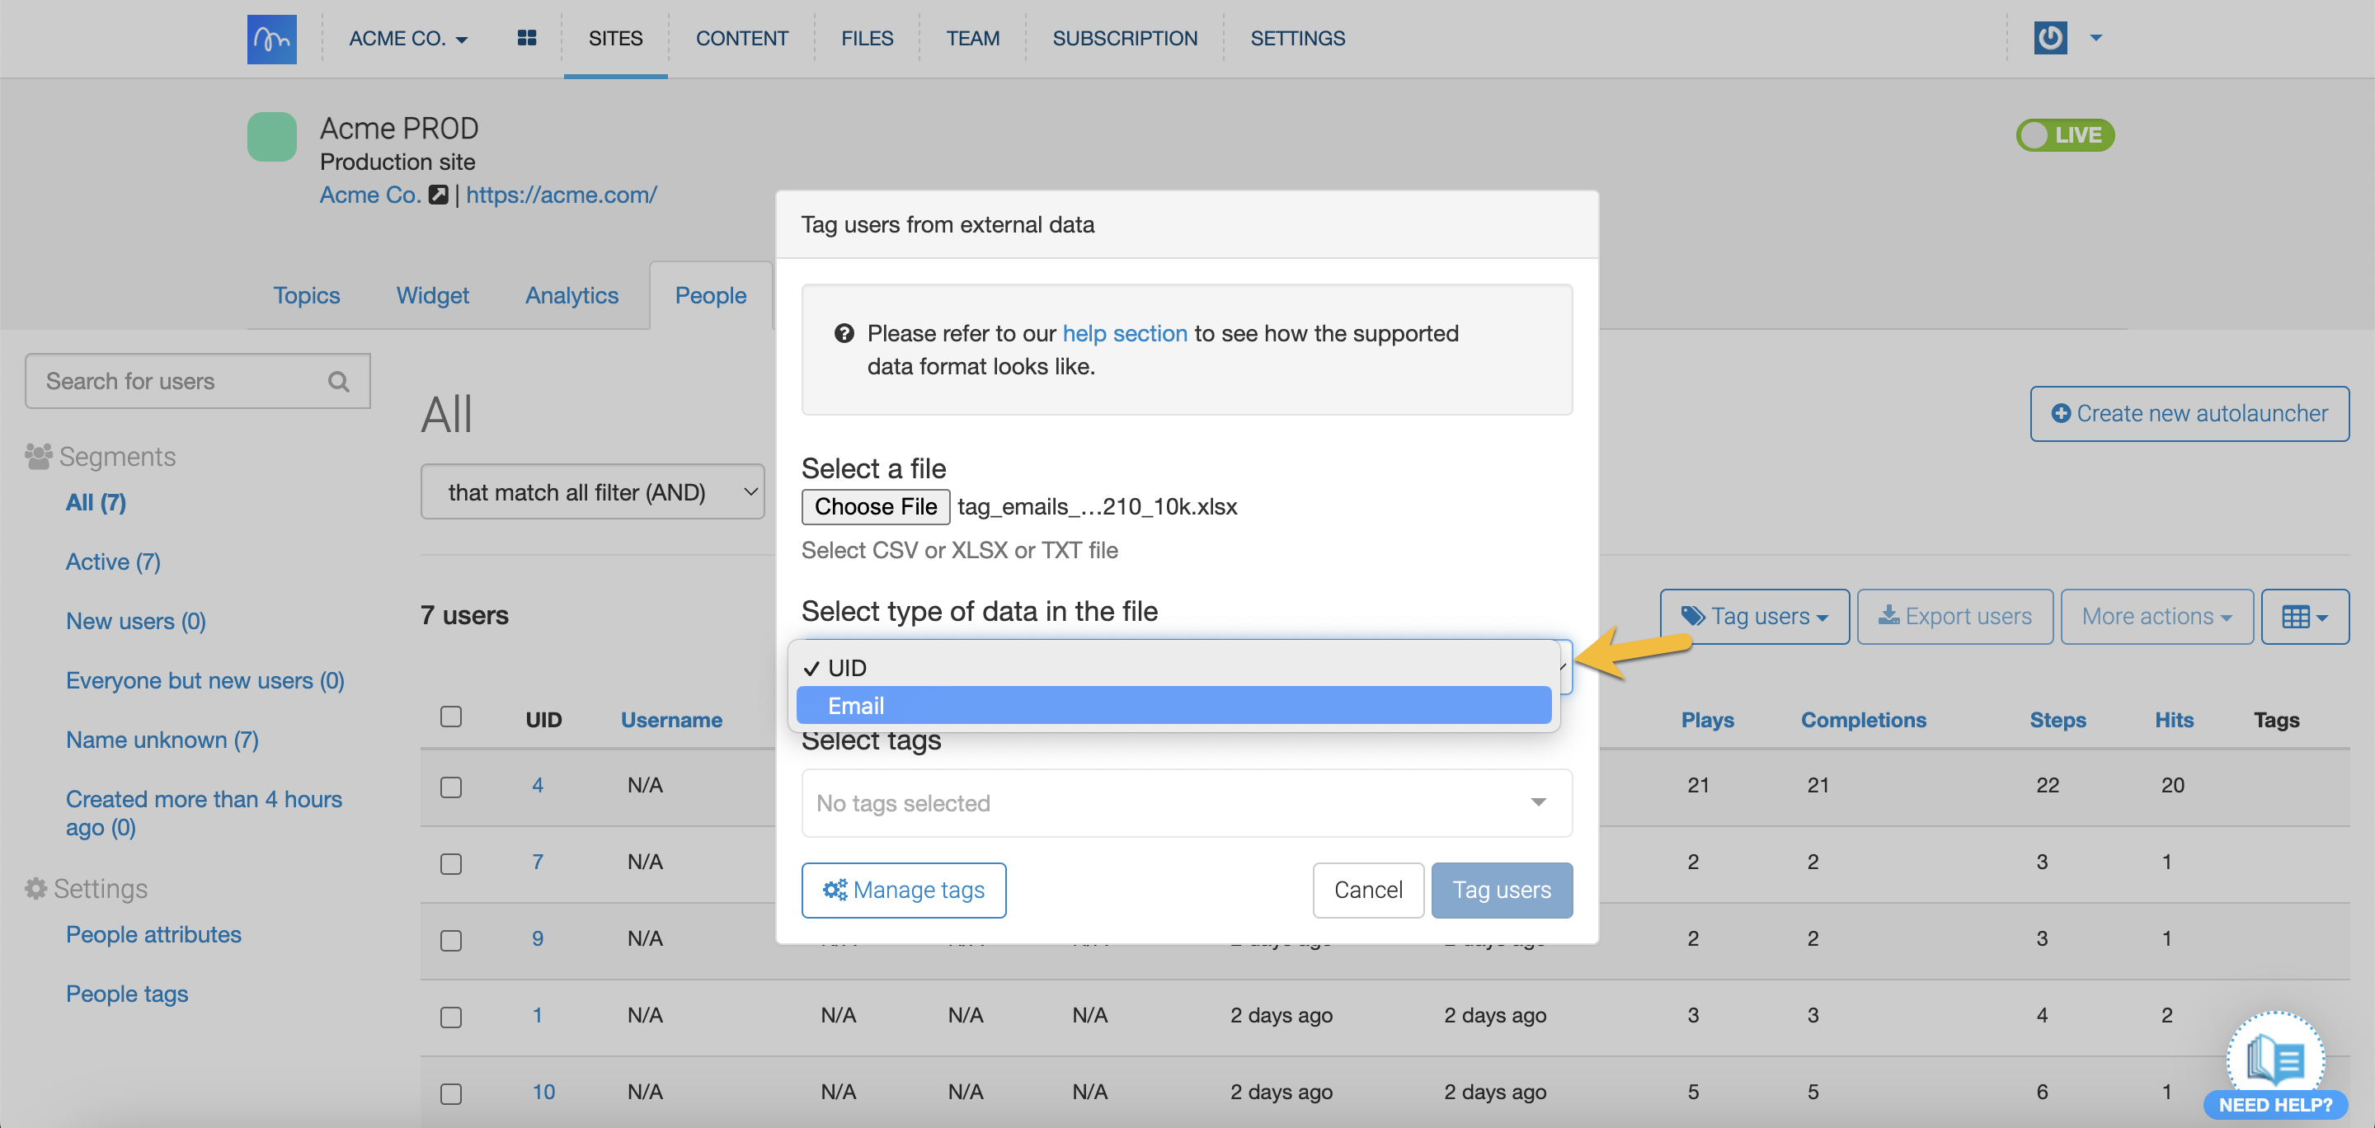
Task: Expand the ACME CO. account dropdown
Action: point(408,39)
